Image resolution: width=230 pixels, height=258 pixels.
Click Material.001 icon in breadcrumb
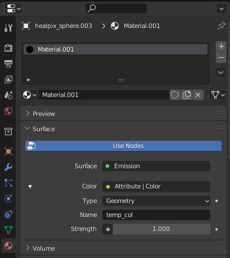click(115, 26)
